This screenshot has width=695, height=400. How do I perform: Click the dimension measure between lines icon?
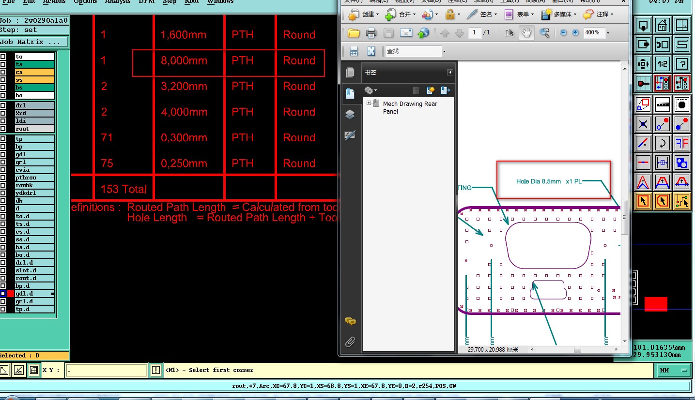click(x=662, y=162)
